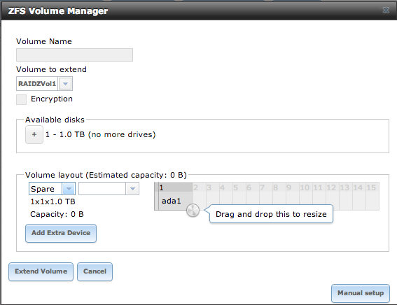Click the 'Volume layout (Estimated capacity: 0 B)' heading
397x305 pixels.
click(x=106, y=175)
